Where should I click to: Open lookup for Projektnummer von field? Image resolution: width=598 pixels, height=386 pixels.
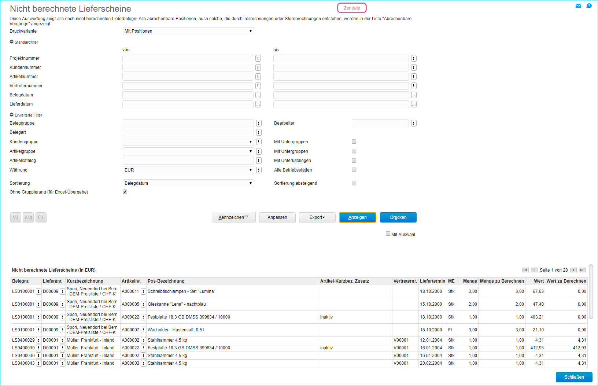click(x=258, y=58)
